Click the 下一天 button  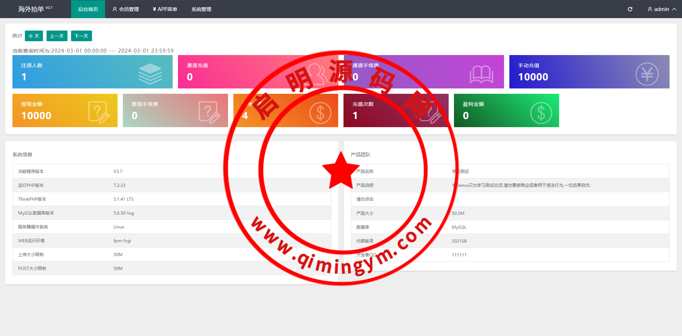pos(81,36)
